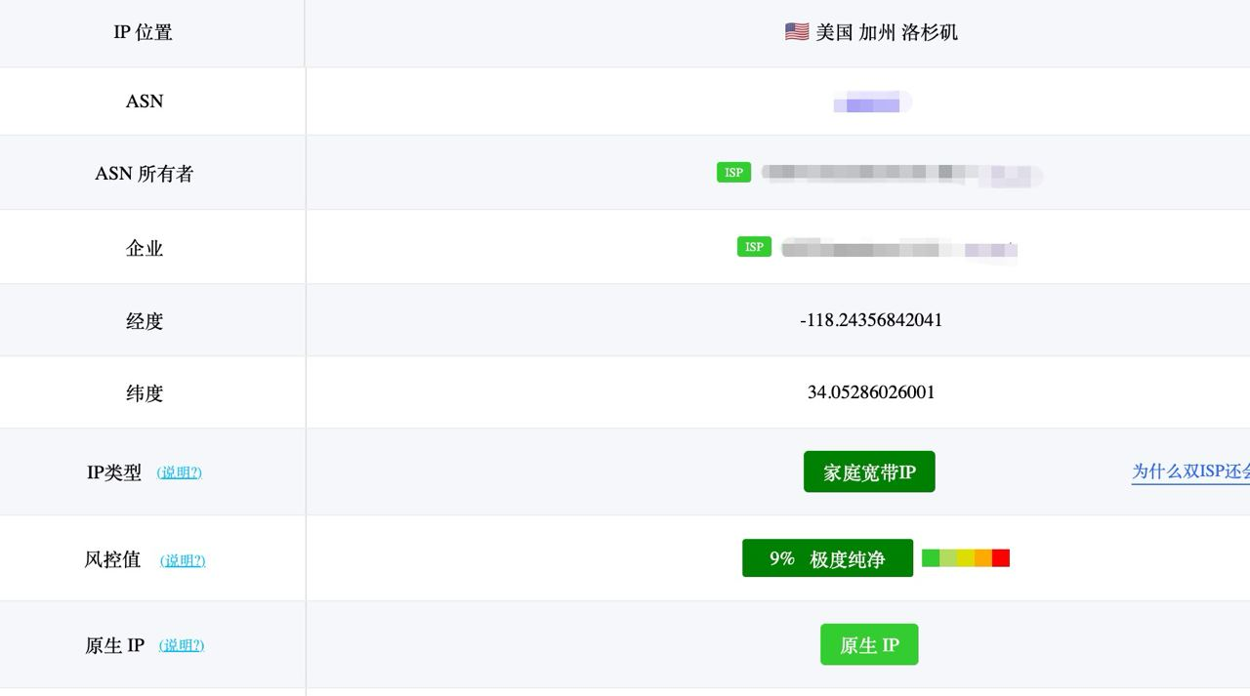
Task: Open the 说明? link next to IP类型
Action: point(180,472)
